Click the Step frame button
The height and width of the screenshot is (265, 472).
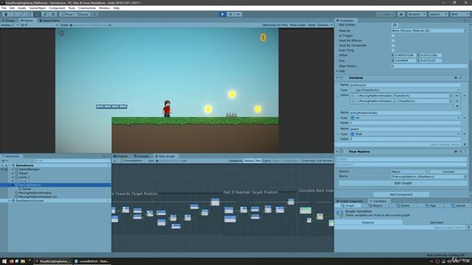click(x=238, y=14)
